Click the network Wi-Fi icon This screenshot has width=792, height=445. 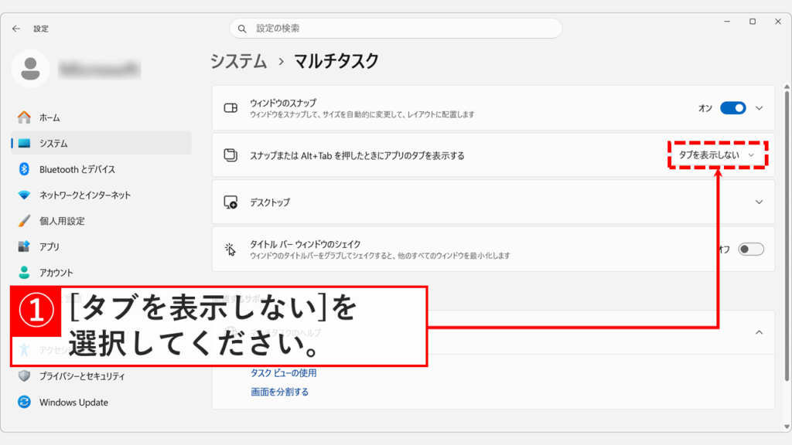[24, 195]
